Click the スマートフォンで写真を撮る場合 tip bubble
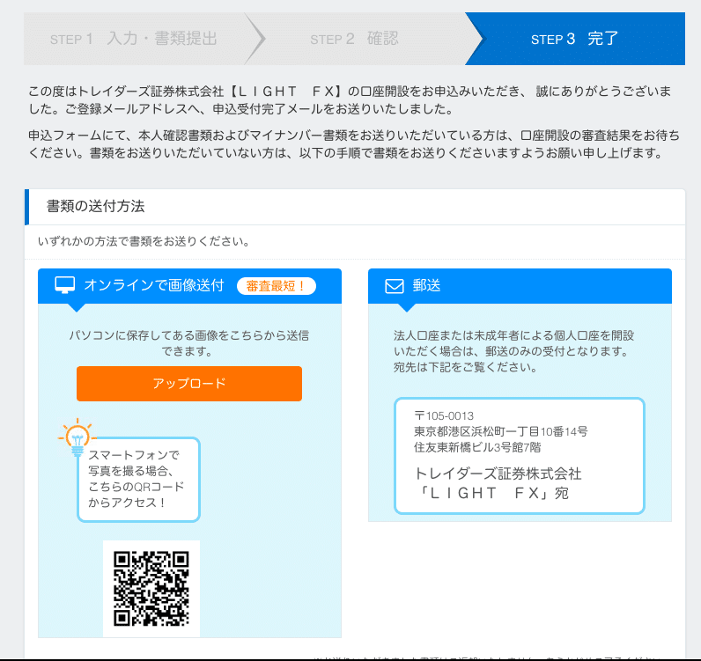701x661 pixels. pyautogui.click(x=138, y=480)
